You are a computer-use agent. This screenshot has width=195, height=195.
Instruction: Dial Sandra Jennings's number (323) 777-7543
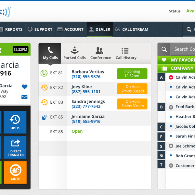point(86,107)
